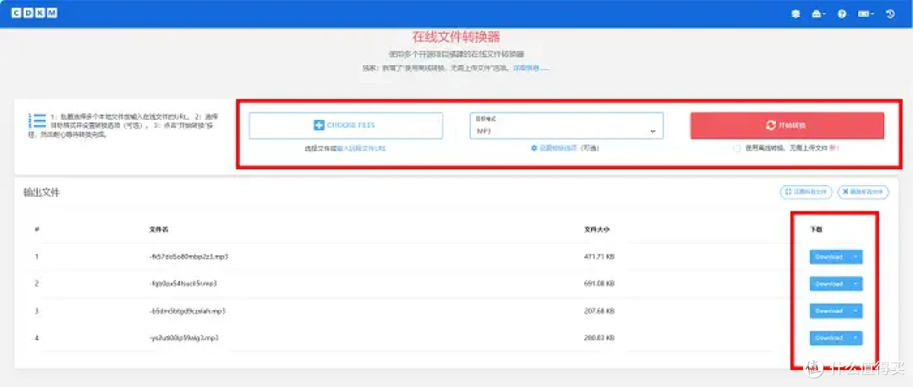This screenshot has height=387, width=913.
Task: Click the help question mark icon
Action: pos(842,14)
